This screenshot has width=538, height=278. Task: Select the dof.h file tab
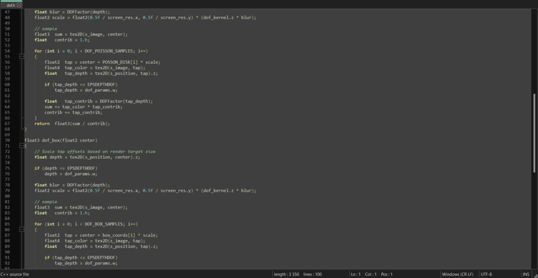pyautogui.click(x=10, y=5)
